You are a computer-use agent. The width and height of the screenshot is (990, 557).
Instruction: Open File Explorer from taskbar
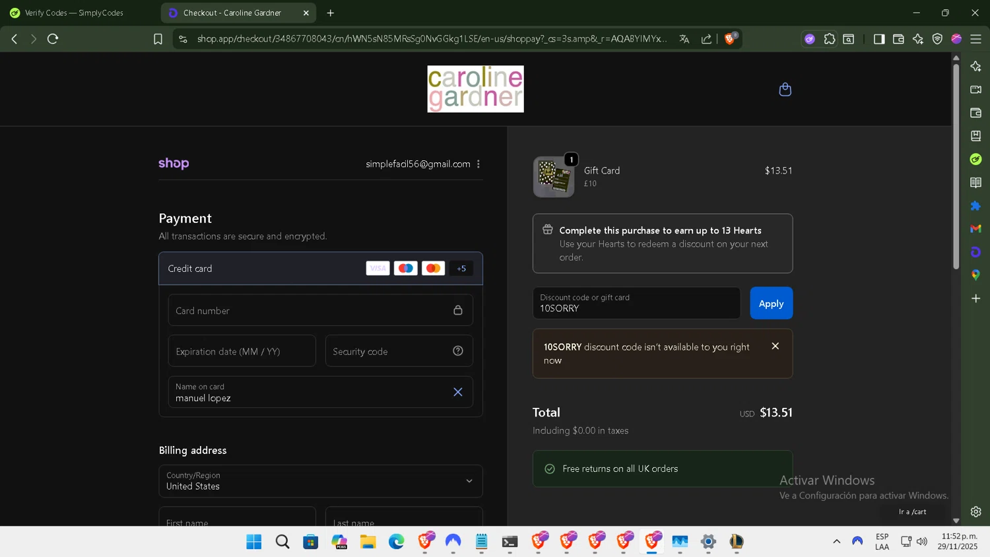tap(368, 542)
